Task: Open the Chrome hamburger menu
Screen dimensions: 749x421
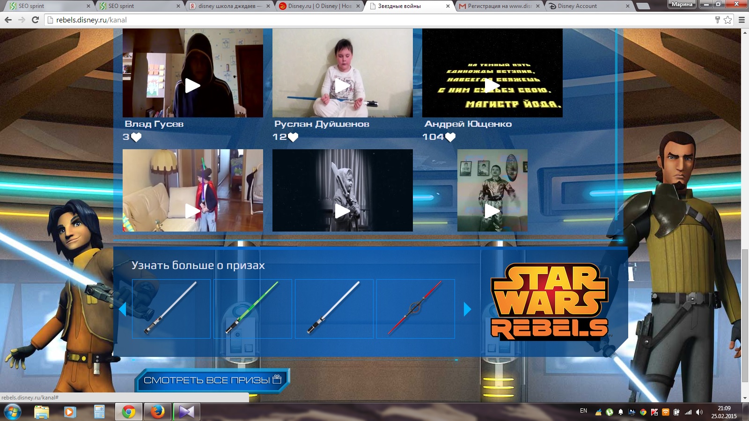Action: [x=742, y=20]
